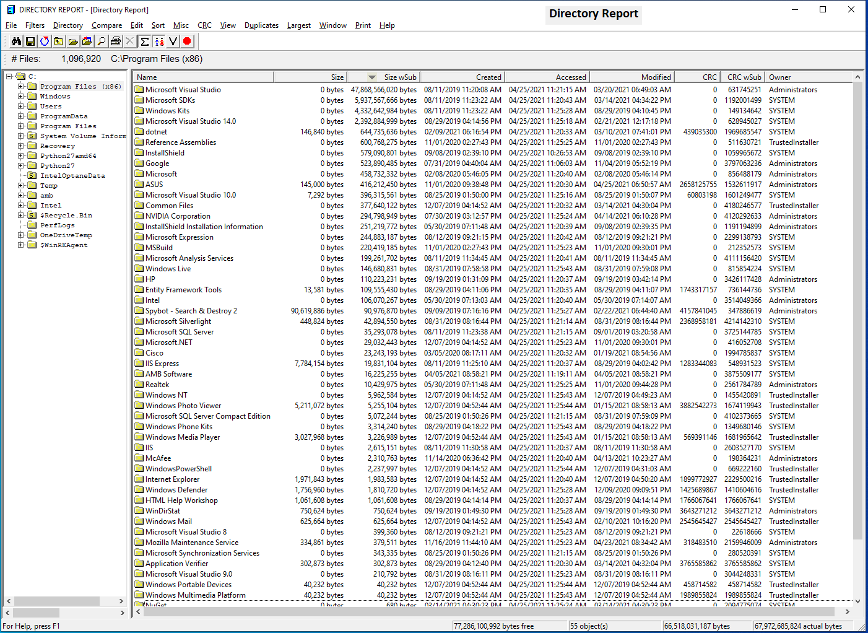Click the McAfee folder icon
This screenshot has width=868, height=633.
click(139, 458)
